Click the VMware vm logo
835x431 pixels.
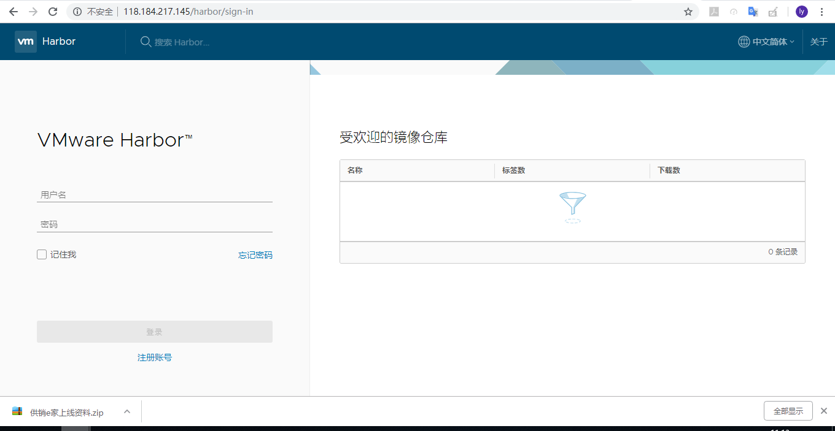tap(26, 42)
